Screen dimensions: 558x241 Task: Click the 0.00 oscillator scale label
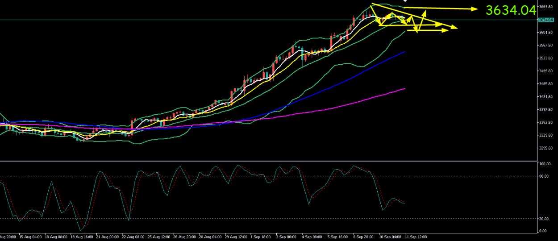click(543, 231)
